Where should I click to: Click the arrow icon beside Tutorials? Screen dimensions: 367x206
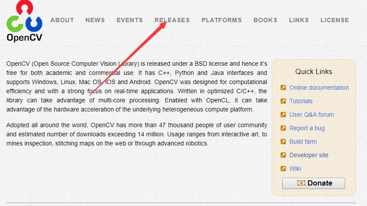click(283, 101)
